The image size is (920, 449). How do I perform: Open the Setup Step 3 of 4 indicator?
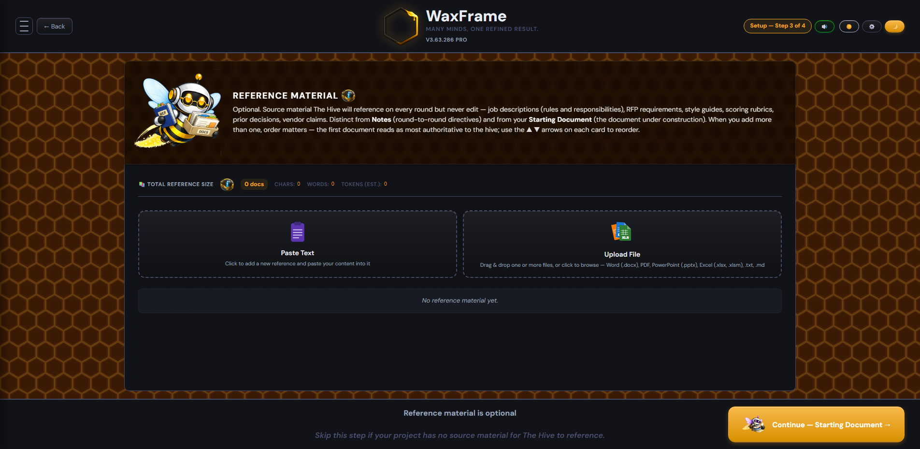pyautogui.click(x=777, y=26)
